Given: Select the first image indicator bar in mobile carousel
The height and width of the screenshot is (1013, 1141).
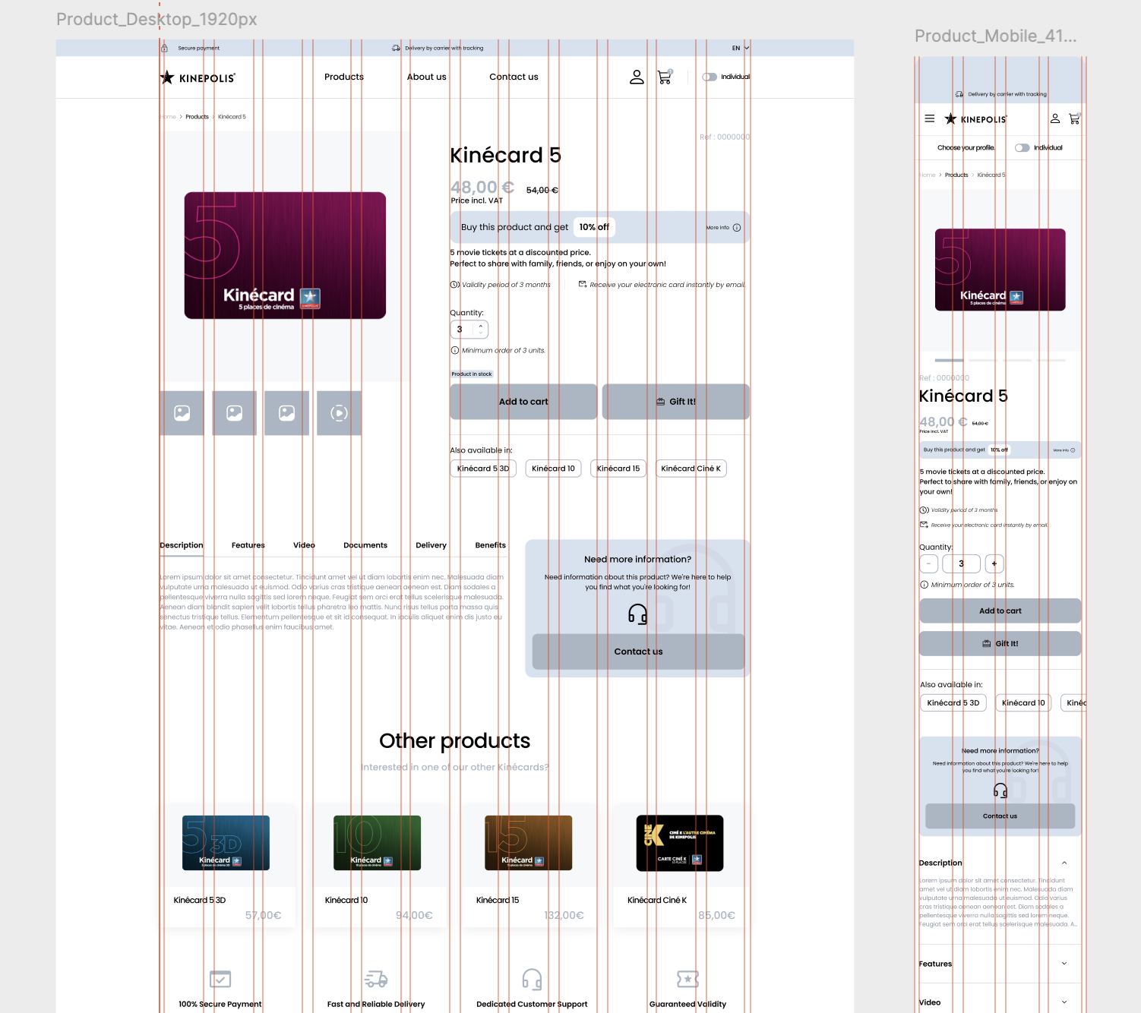Looking at the screenshot, I should [949, 360].
